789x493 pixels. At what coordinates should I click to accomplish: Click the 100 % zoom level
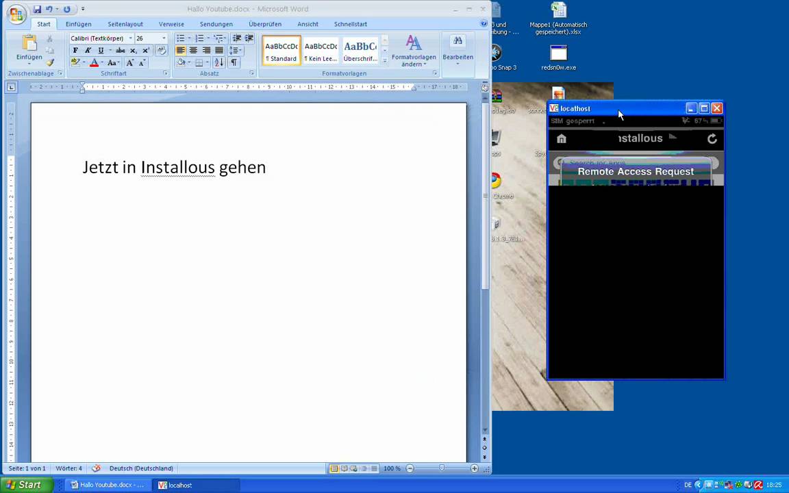click(x=392, y=468)
